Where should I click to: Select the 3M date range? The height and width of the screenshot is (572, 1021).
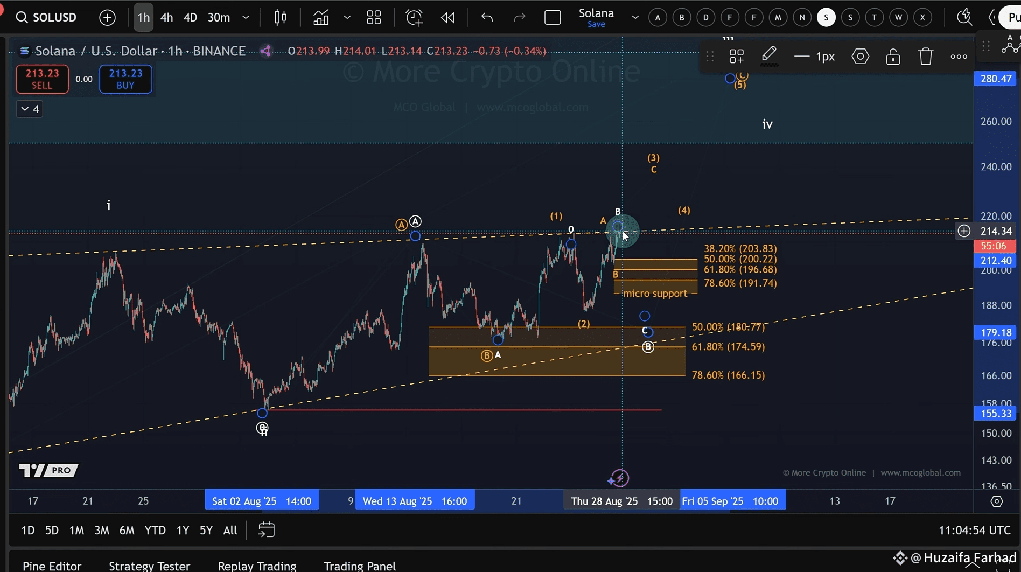(x=102, y=530)
